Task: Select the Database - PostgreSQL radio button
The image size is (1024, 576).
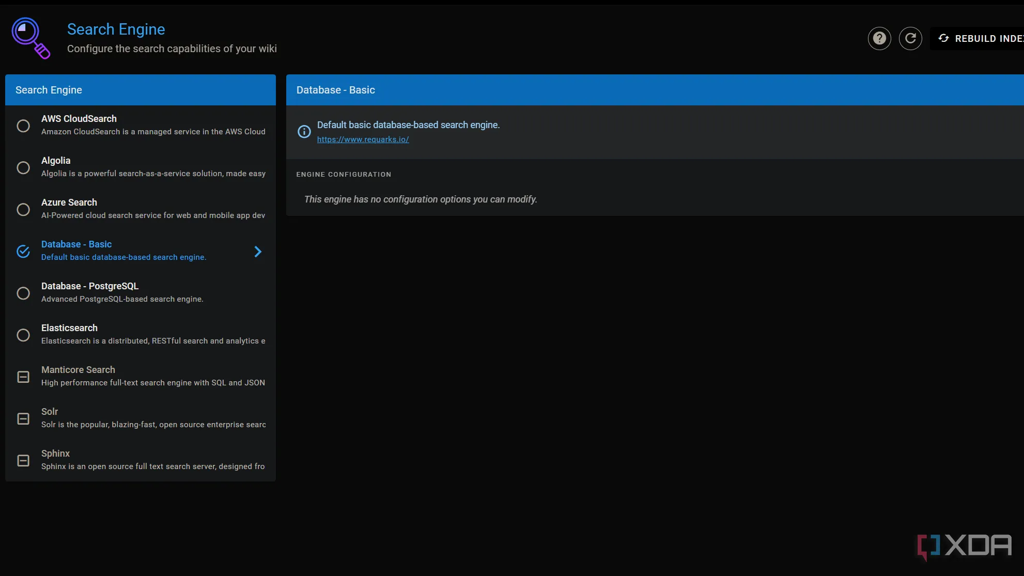Action: [23, 293]
